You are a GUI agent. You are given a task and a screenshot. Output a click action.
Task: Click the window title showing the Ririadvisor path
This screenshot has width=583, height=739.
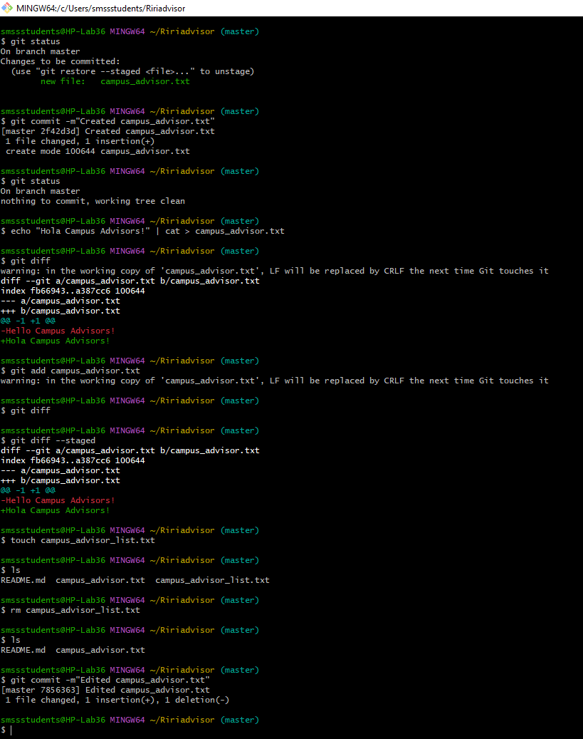[100, 9]
